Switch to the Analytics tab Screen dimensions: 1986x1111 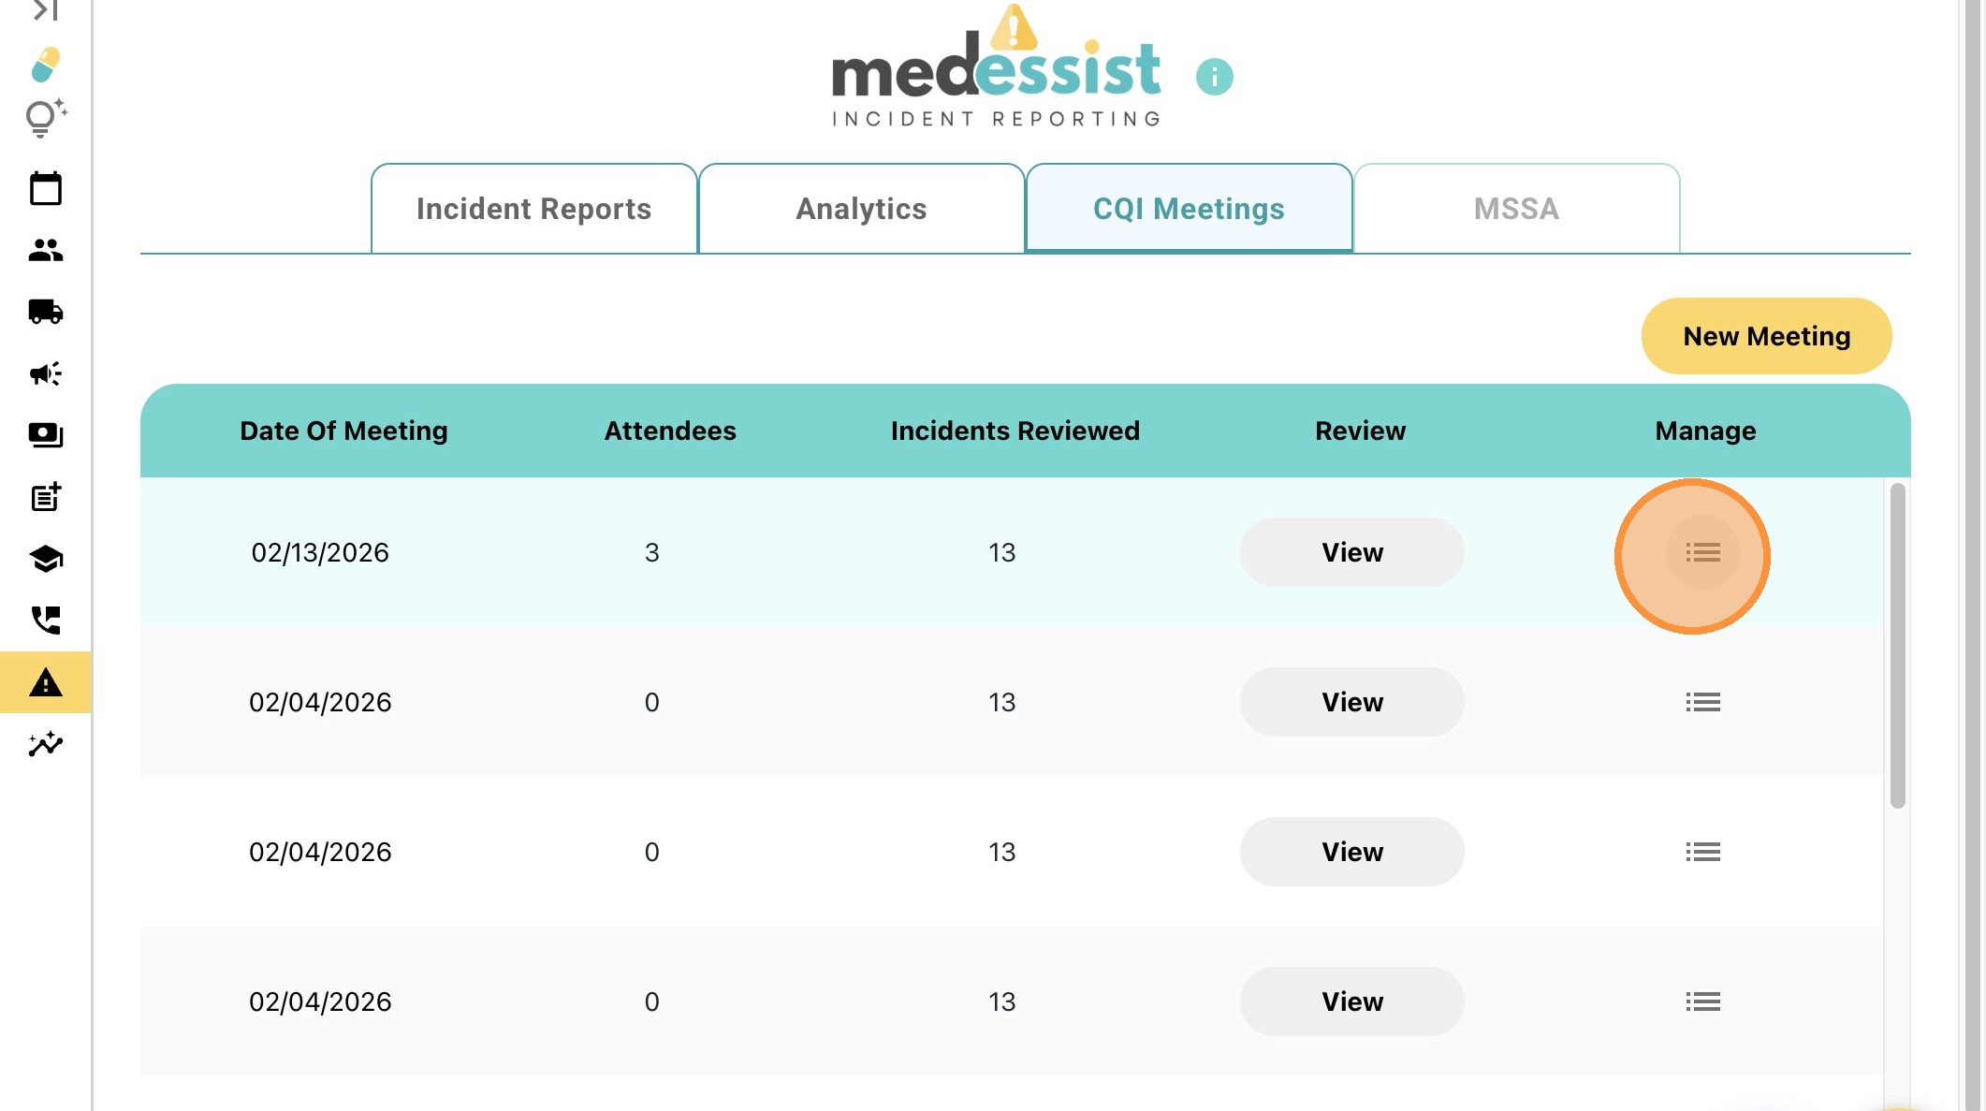coord(861,209)
